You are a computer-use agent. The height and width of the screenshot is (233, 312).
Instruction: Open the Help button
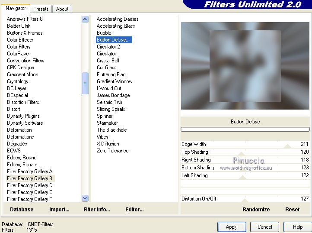298,227
